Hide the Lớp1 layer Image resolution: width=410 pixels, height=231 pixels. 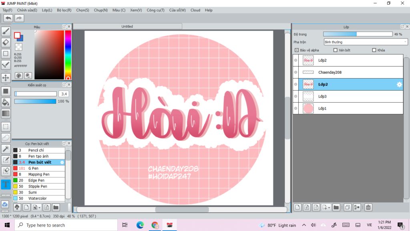tap(296, 108)
